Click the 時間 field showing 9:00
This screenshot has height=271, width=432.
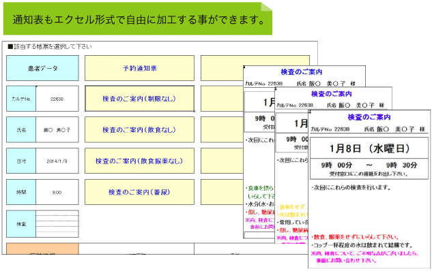[57, 192]
